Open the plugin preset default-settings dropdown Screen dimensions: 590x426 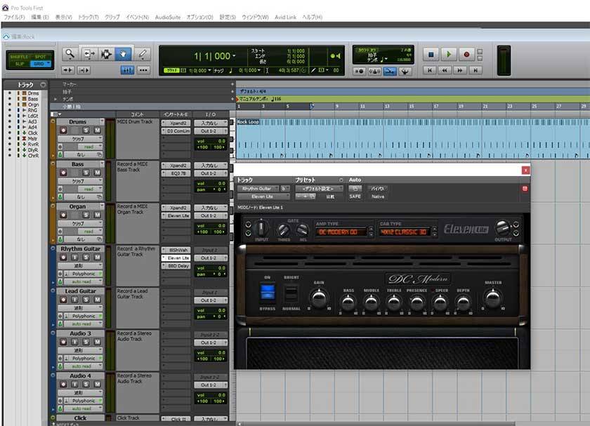tap(319, 189)
